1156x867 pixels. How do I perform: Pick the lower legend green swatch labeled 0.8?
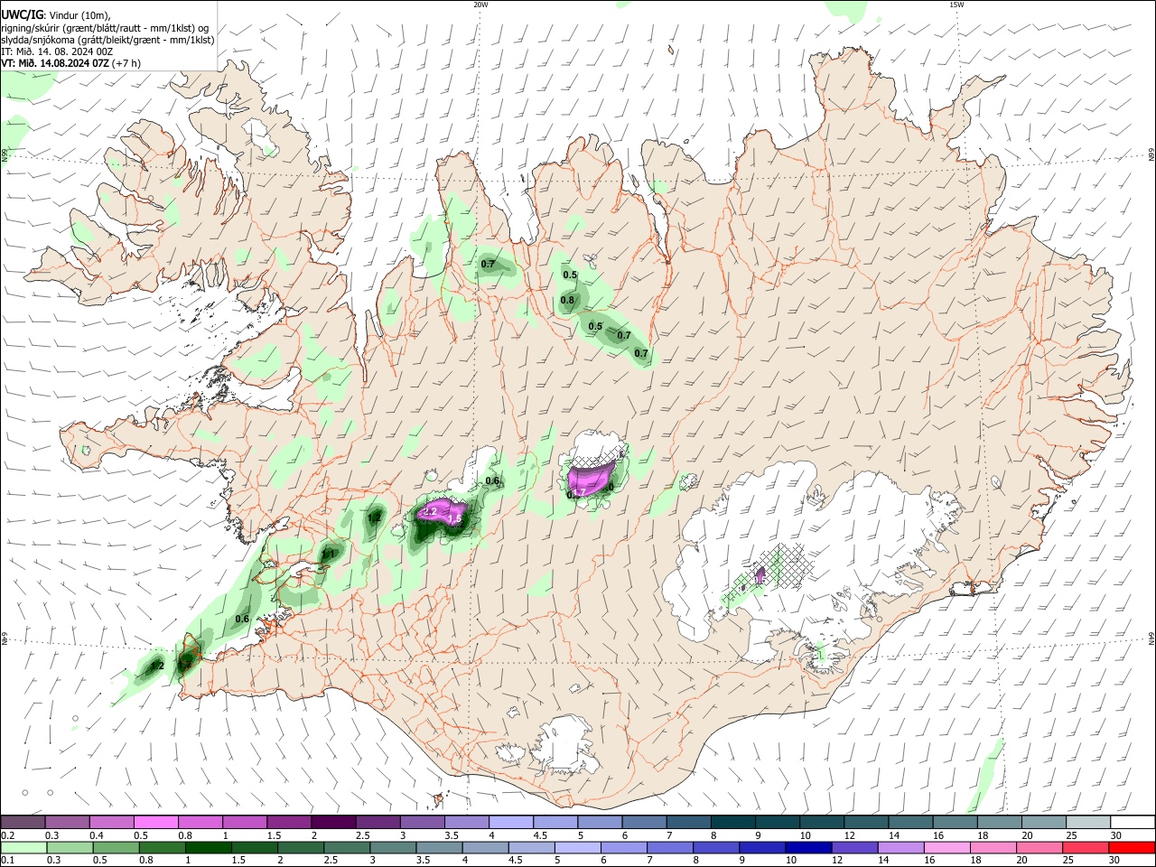[162, 847]
